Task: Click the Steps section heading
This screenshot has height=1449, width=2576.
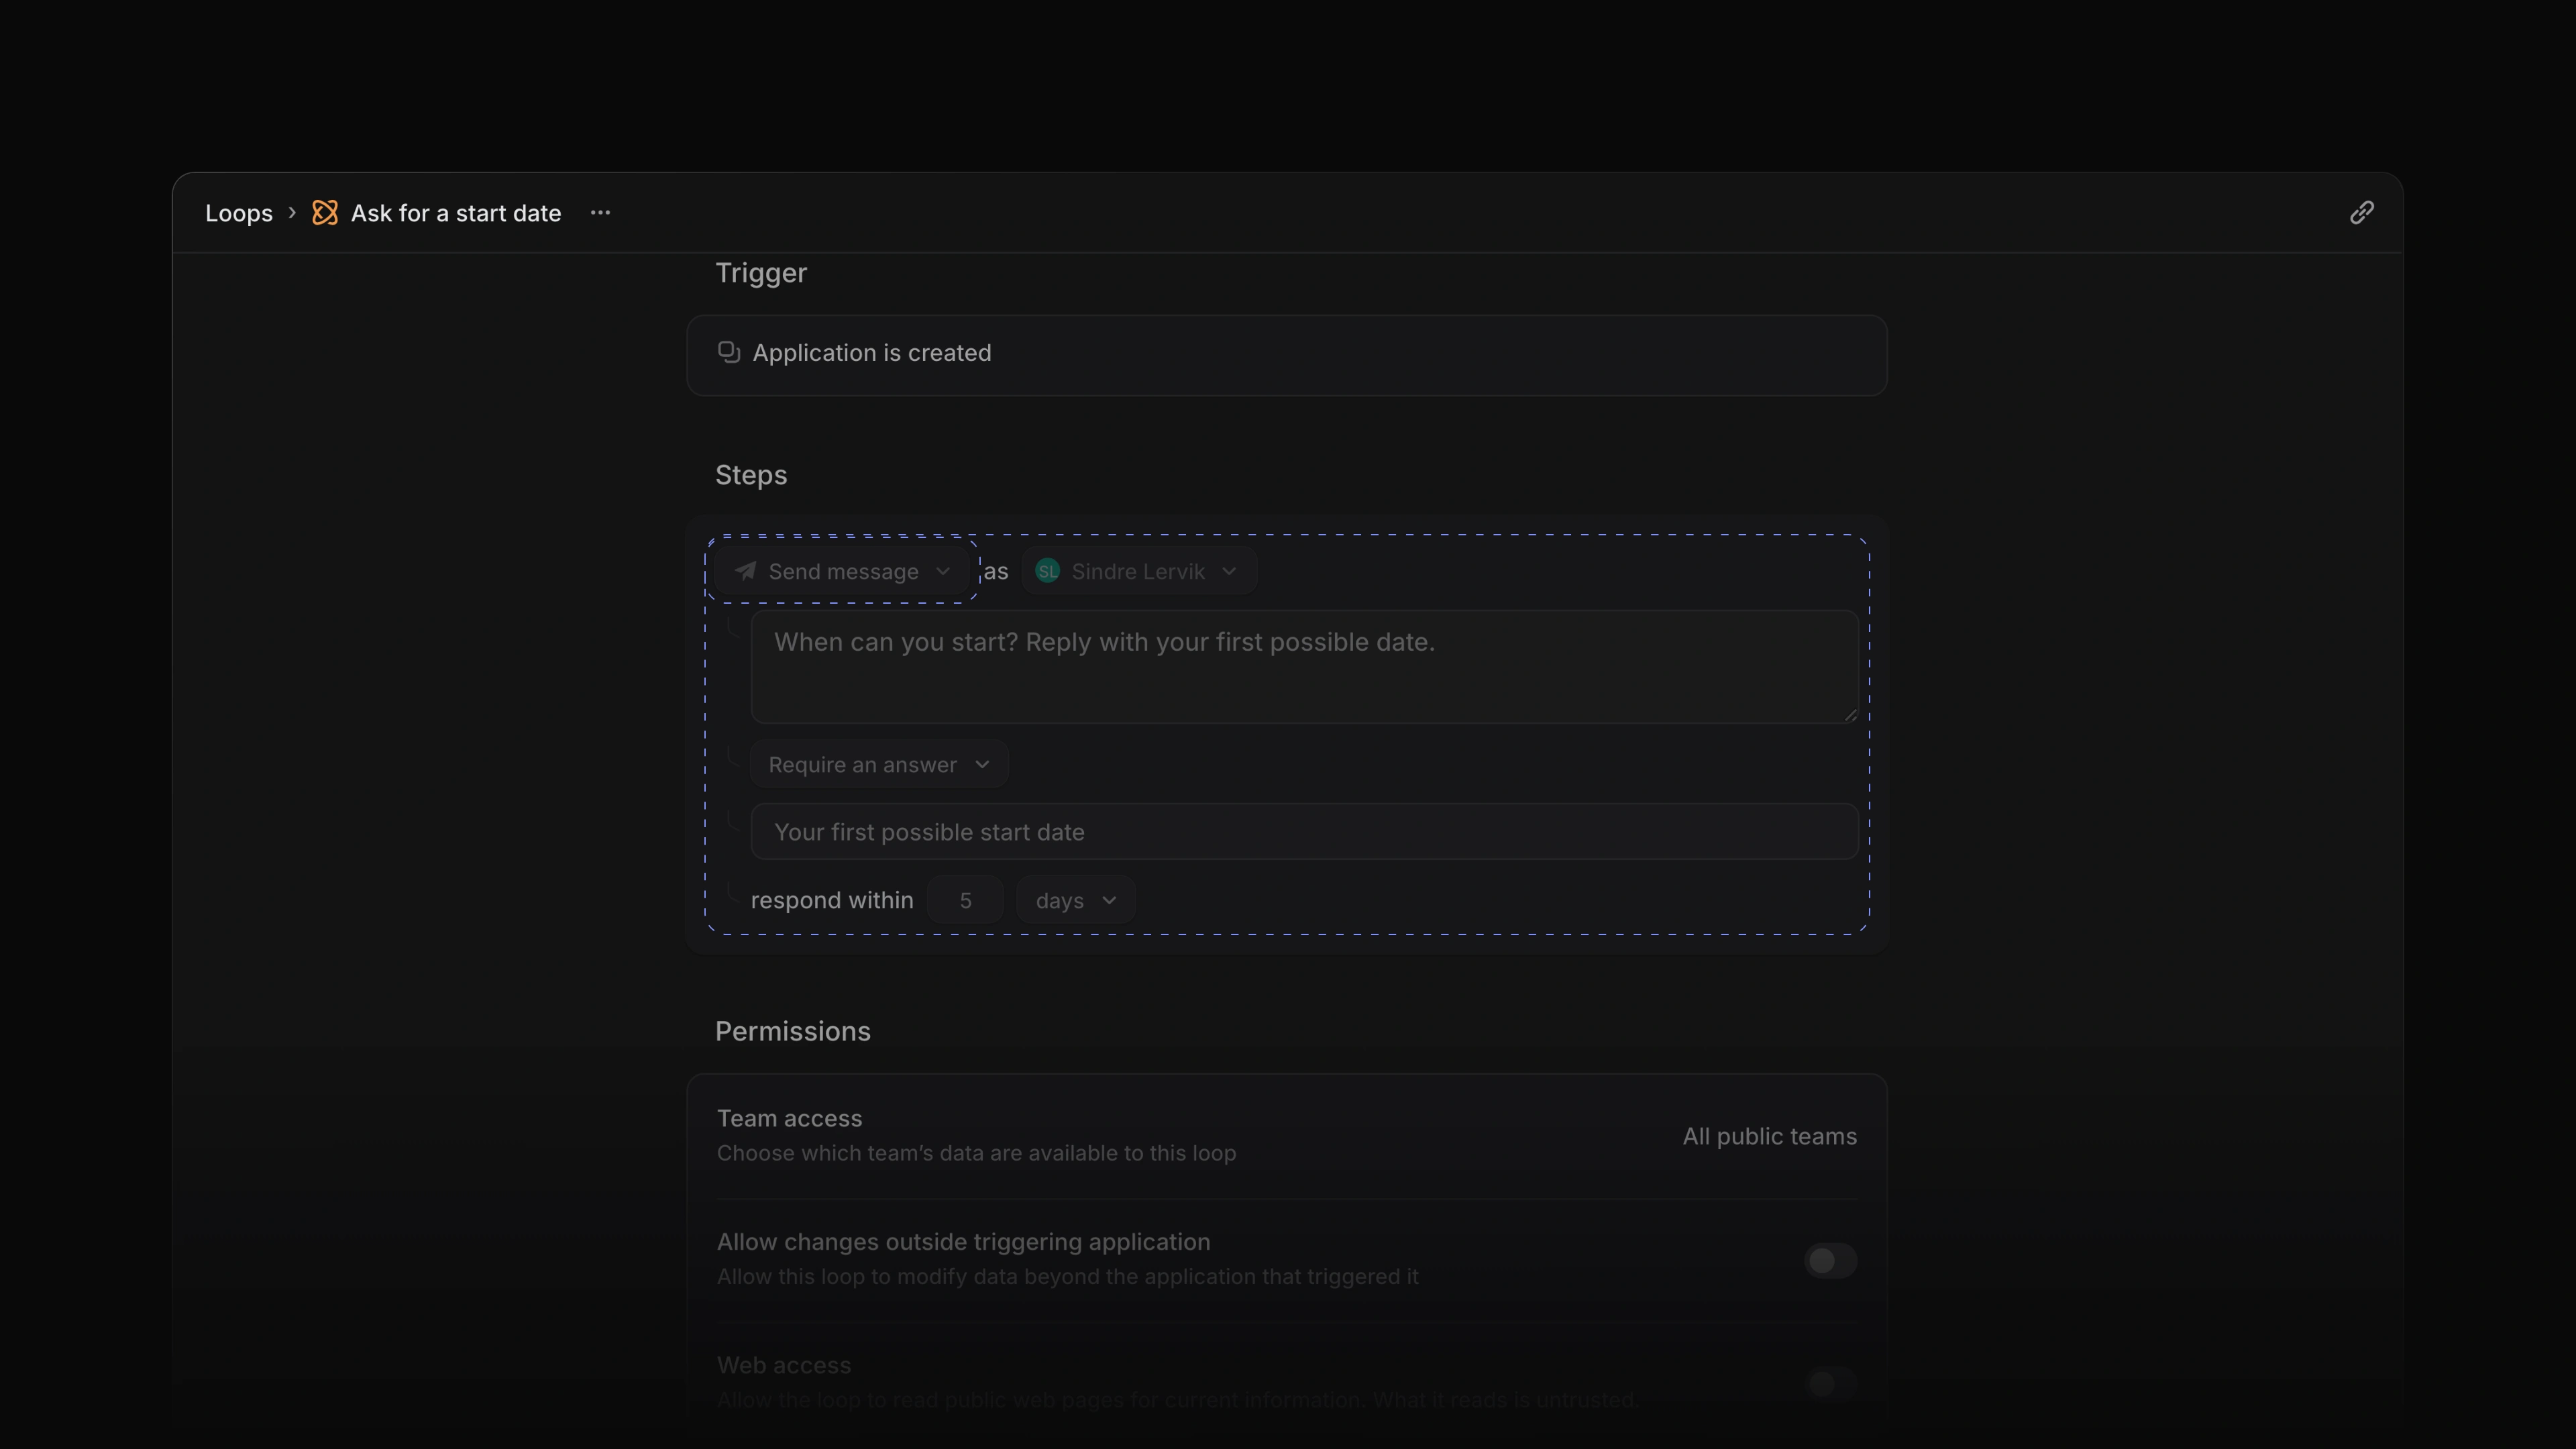Action: pyautogui.click(x=751, y=476)
